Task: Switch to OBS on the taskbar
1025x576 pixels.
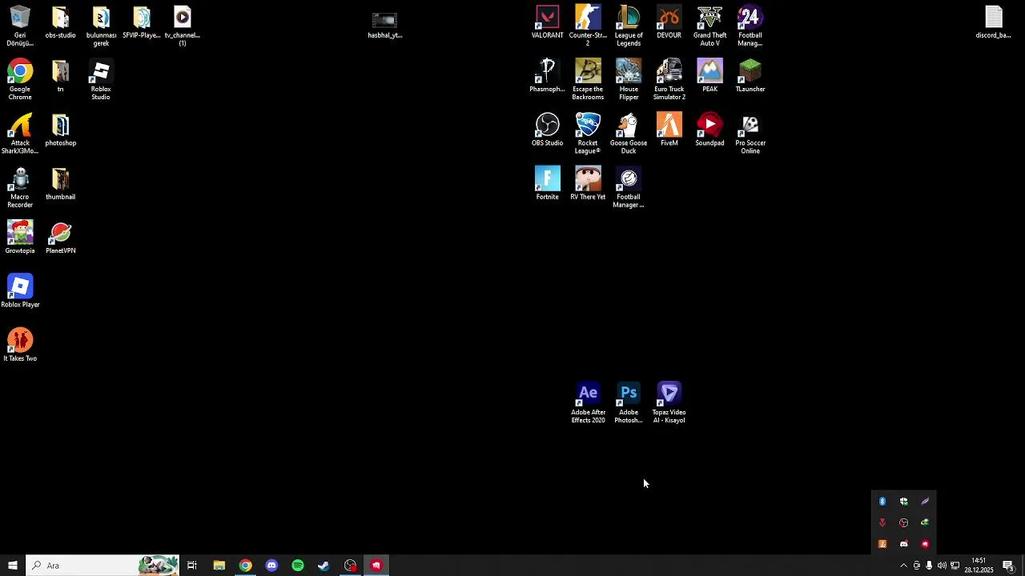Action: (x=350, y=566)
